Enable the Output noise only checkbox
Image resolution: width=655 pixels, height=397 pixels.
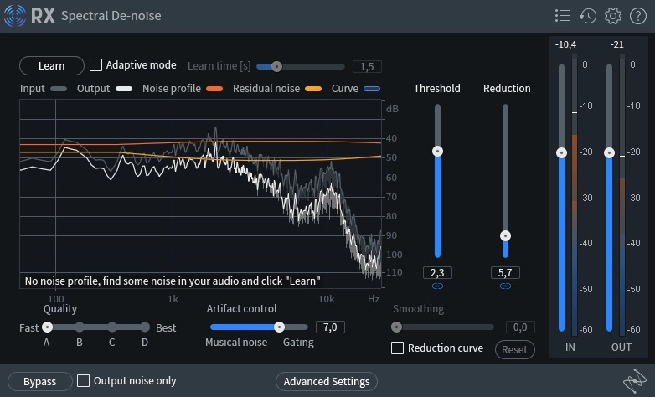(83, 380)
